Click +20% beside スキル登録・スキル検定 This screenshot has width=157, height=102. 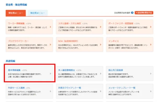point(85,23)
